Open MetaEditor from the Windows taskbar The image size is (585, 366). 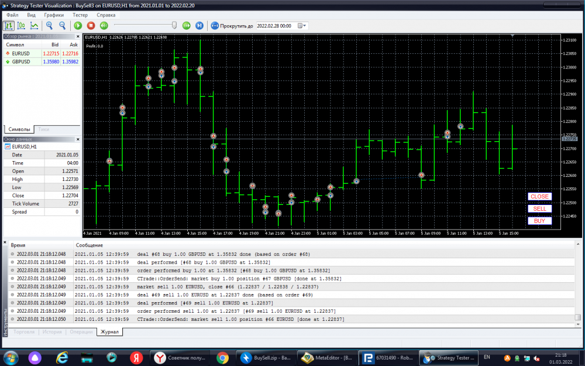coord(325,357)
